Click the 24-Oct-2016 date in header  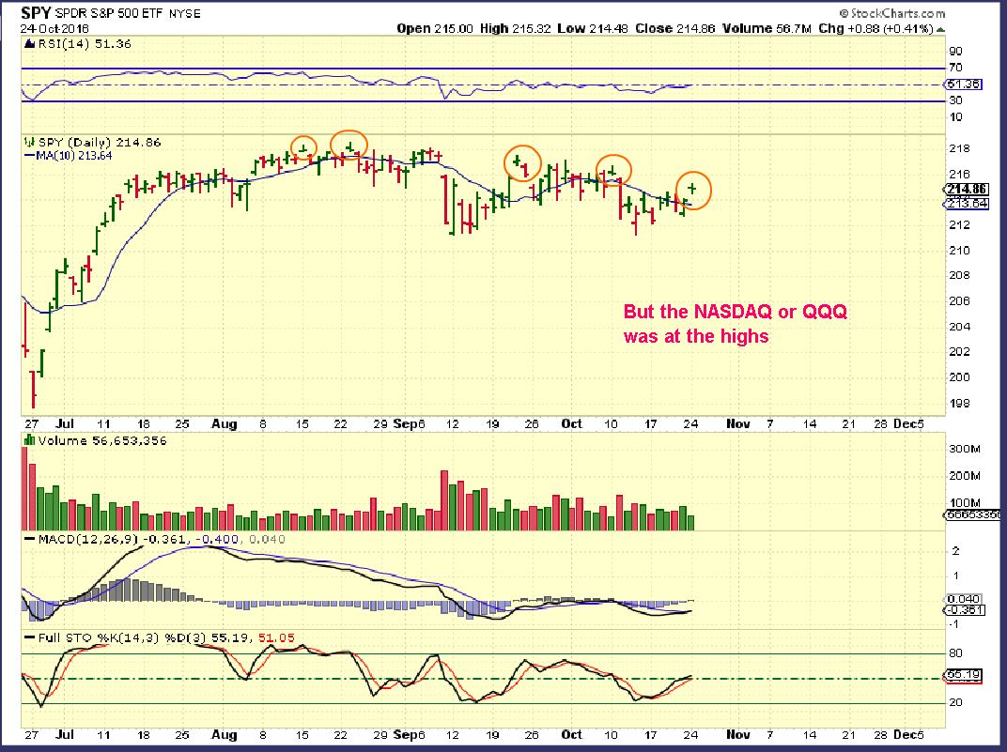[54, 29]
